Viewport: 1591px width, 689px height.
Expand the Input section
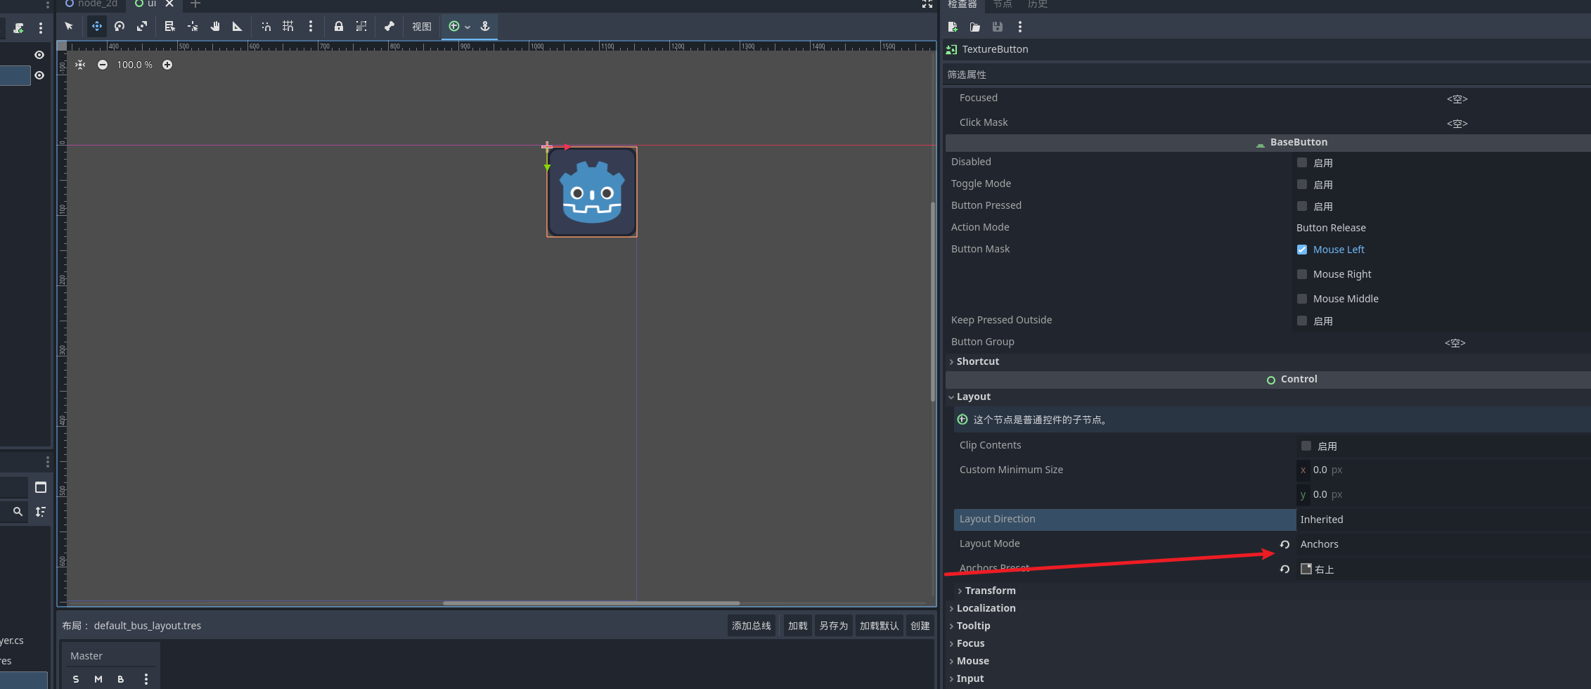[970, 678]
